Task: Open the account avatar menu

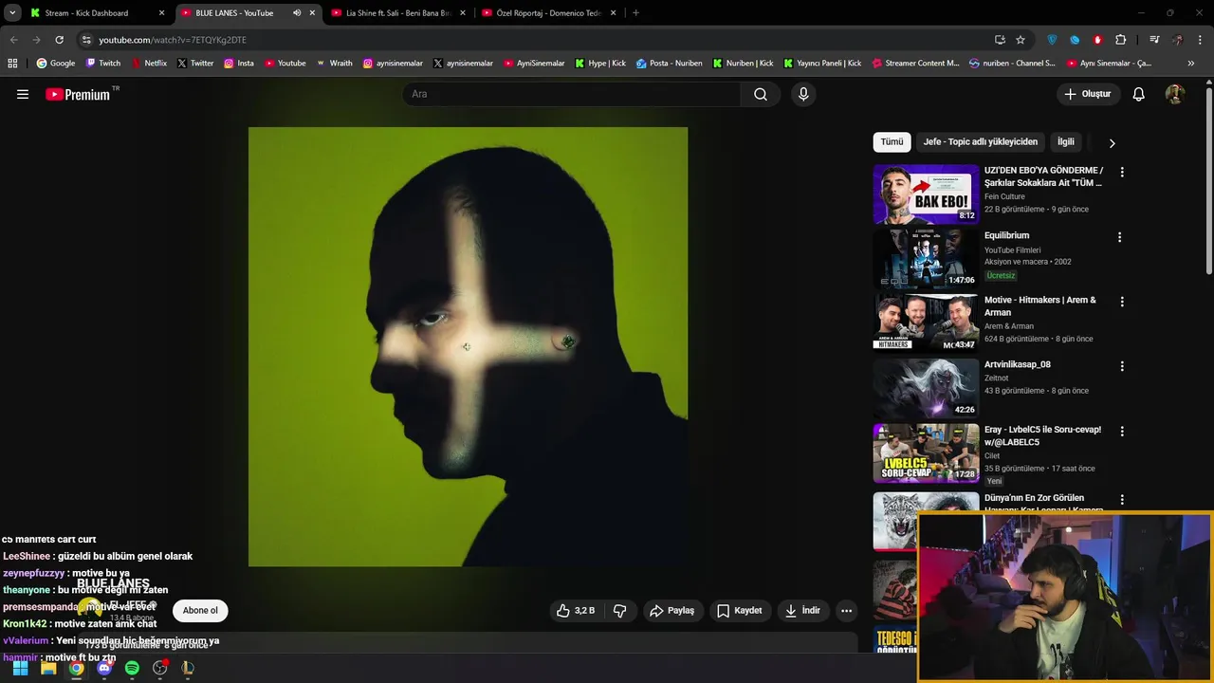Action: [x=1175, y=94]
